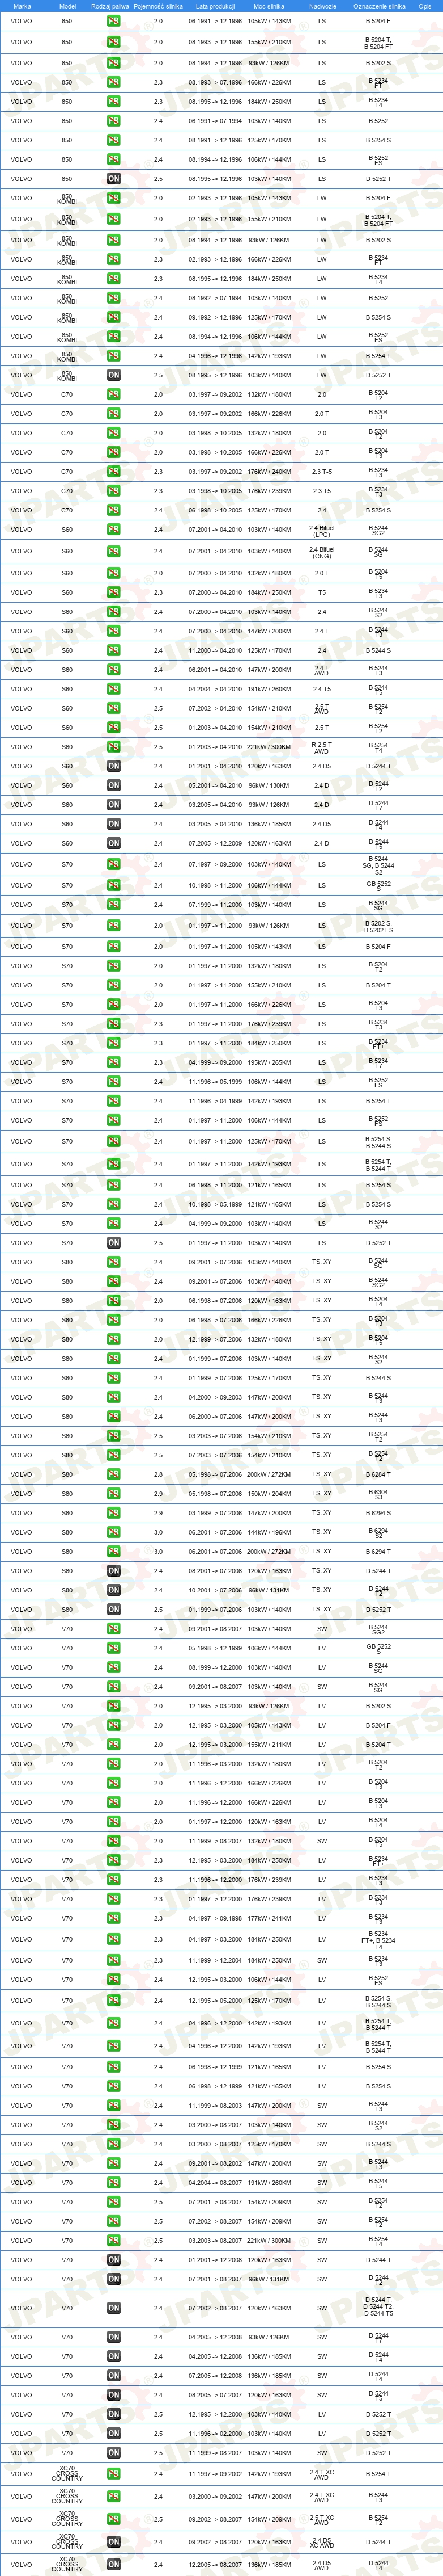This screenshot has width=443, height=2576.
Task: Click diesel ON icon in XC70 D 5244 T4 row
Action: click(x=114, y=2564)
